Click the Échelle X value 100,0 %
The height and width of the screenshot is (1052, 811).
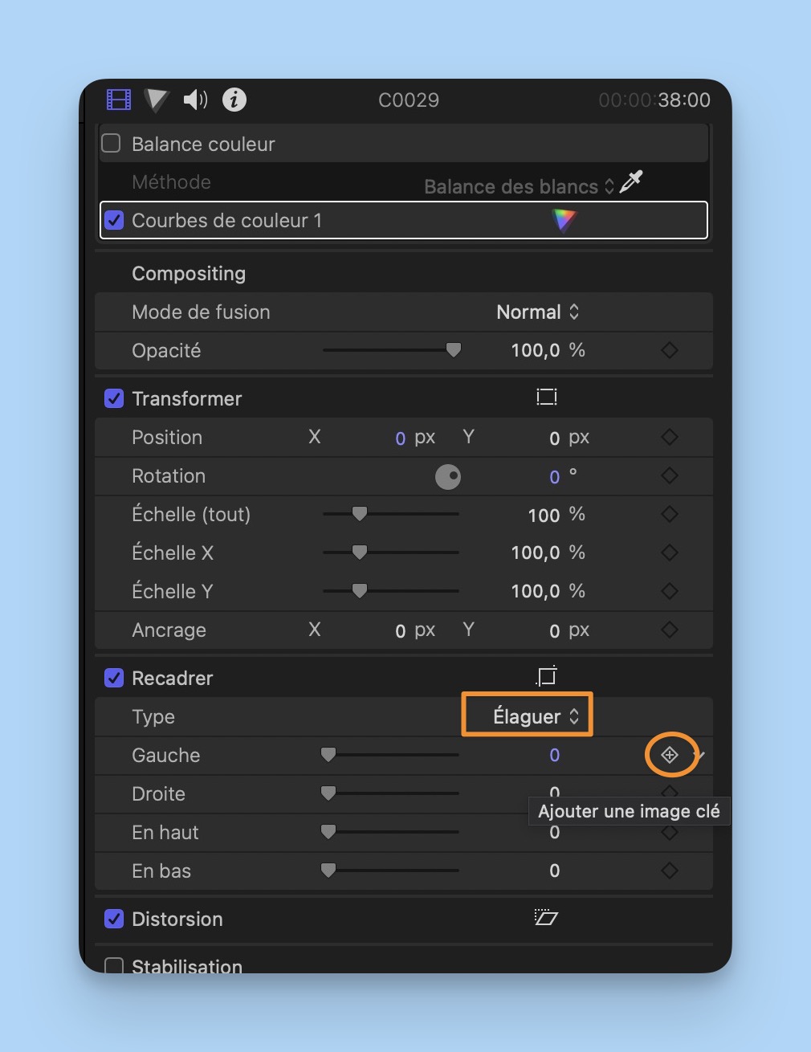pos(548,553)
